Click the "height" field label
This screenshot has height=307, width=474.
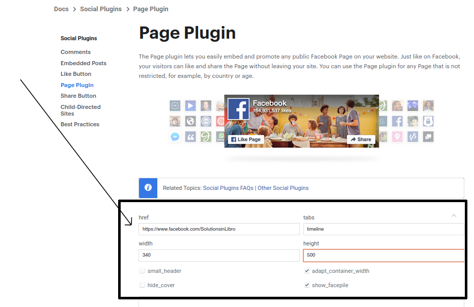(x=311, y=243)
